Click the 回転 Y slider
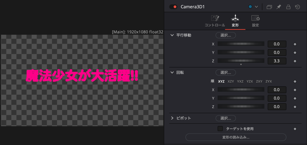The height and width of the screenshot is (145, 307). click(x=241, y=98)
